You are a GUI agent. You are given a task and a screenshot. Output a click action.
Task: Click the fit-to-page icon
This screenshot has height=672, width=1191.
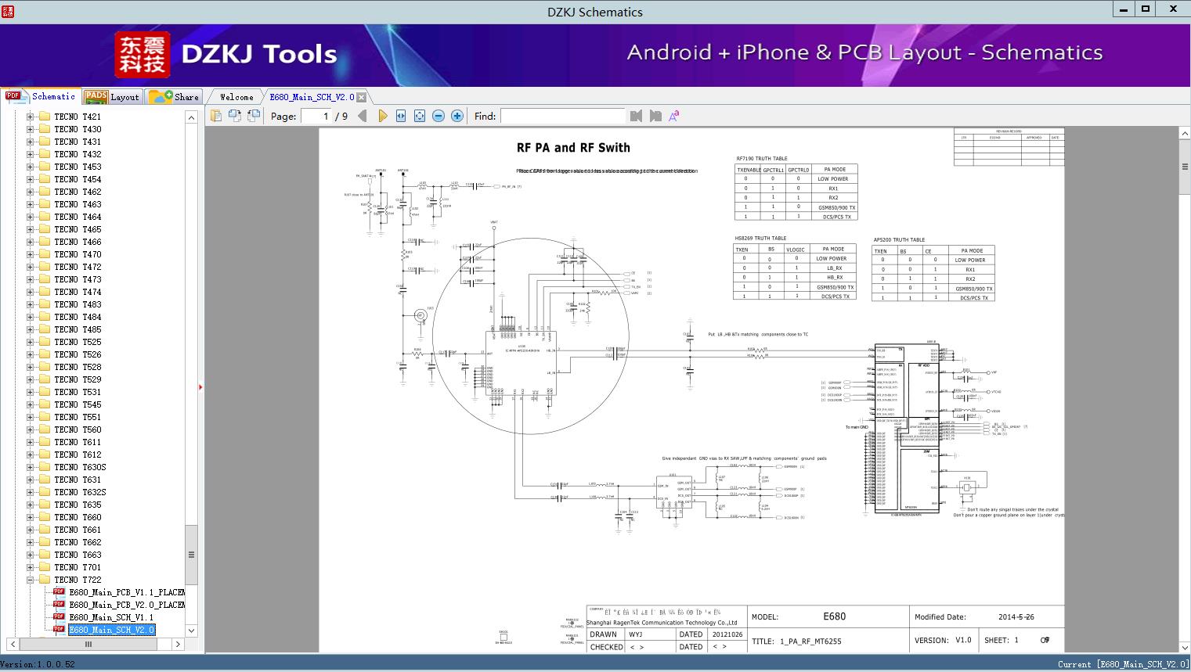point(420,116)
